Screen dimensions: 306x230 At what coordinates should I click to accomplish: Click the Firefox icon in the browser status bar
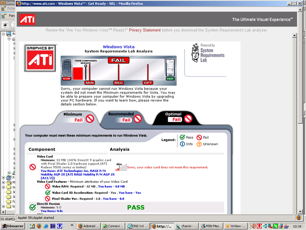pos(298,218)
